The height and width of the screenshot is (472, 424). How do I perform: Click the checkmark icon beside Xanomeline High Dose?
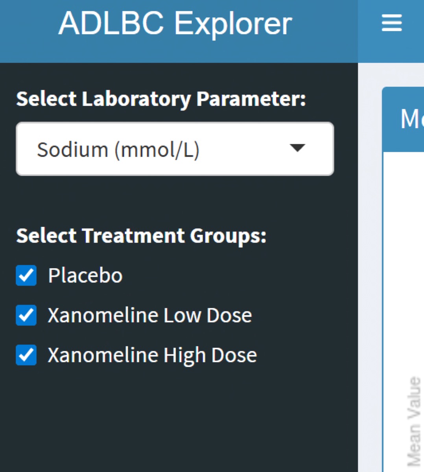click(x=26, y=355)
